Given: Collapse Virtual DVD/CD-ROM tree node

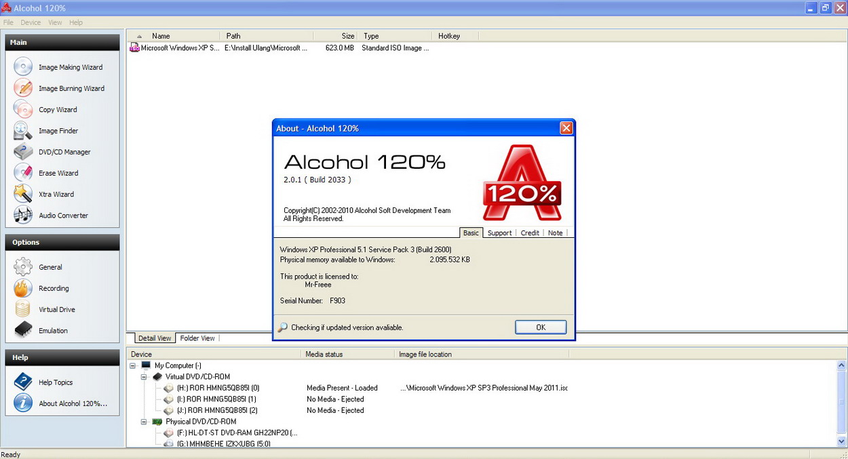Looking at the screenshot, I should coord(144,377).
